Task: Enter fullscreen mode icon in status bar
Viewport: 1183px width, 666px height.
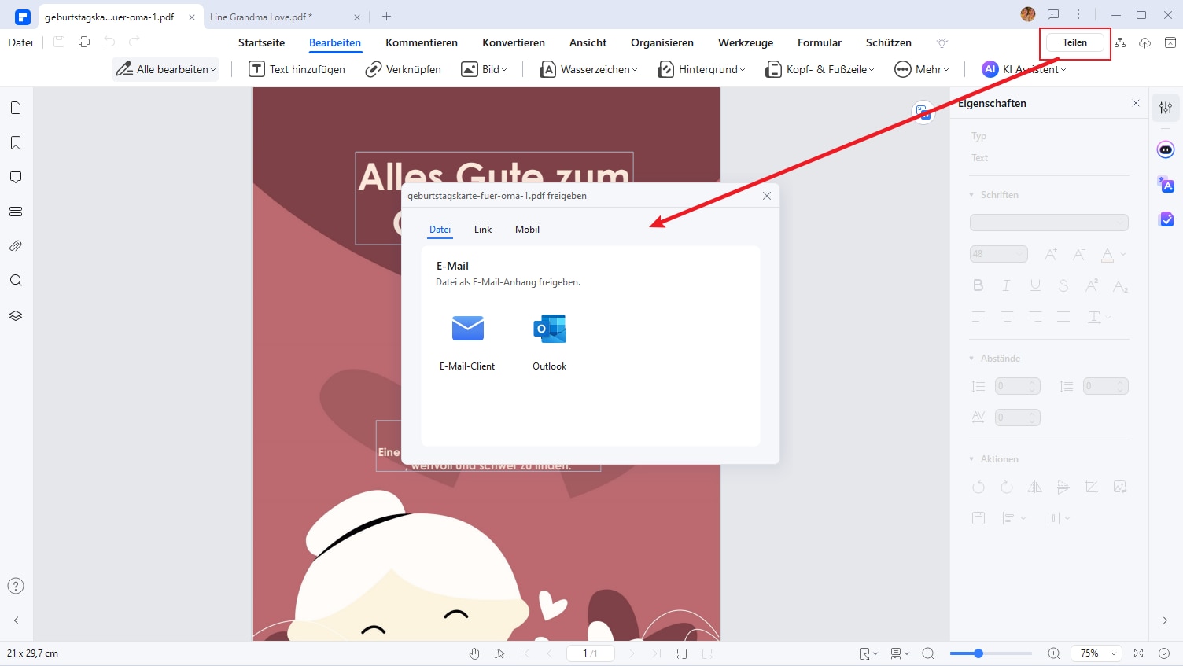Action: 1138,653
